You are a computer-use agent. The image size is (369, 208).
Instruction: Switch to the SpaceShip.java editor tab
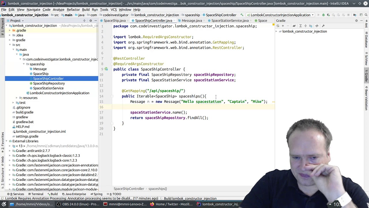tap(114, 21)
